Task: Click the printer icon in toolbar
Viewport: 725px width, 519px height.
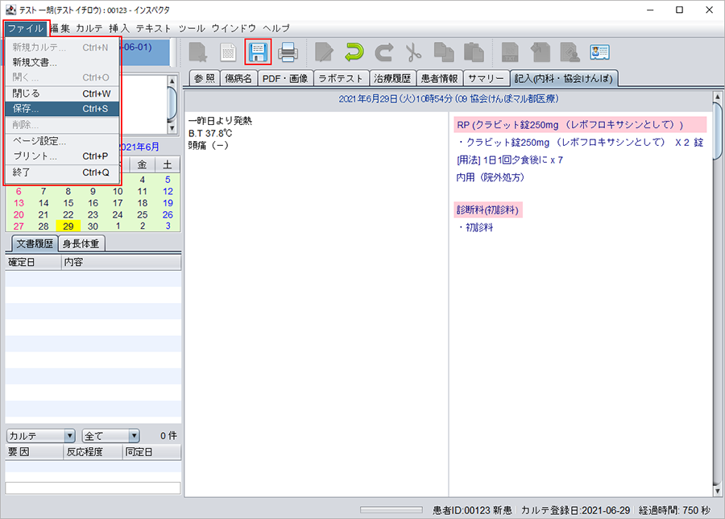Action: [x=288, y=52]
